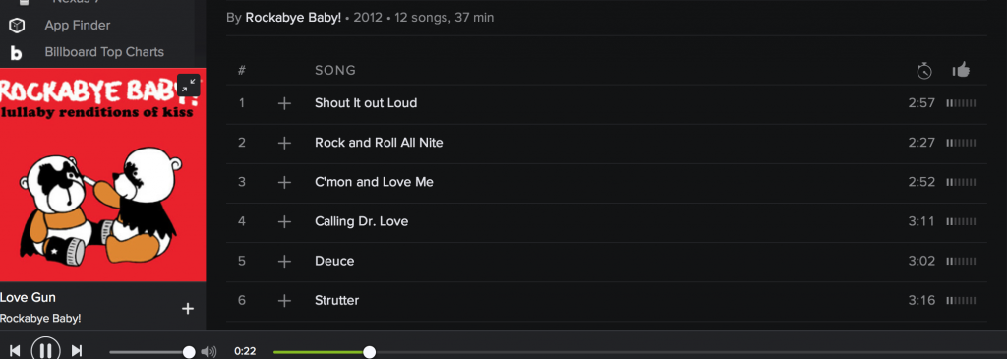Save Calling Dr. Love using plus icon
Image resolution: width=1007 pixels, height=359 pixels.
coord(284,221)
